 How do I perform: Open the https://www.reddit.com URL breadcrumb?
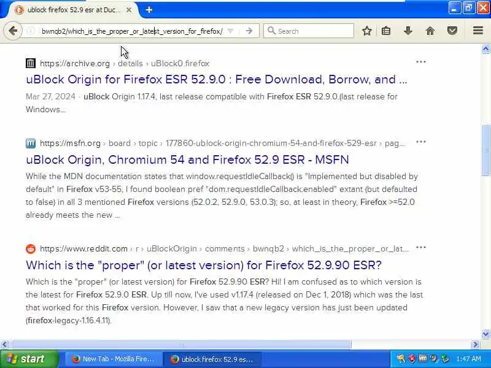point(83,249)
